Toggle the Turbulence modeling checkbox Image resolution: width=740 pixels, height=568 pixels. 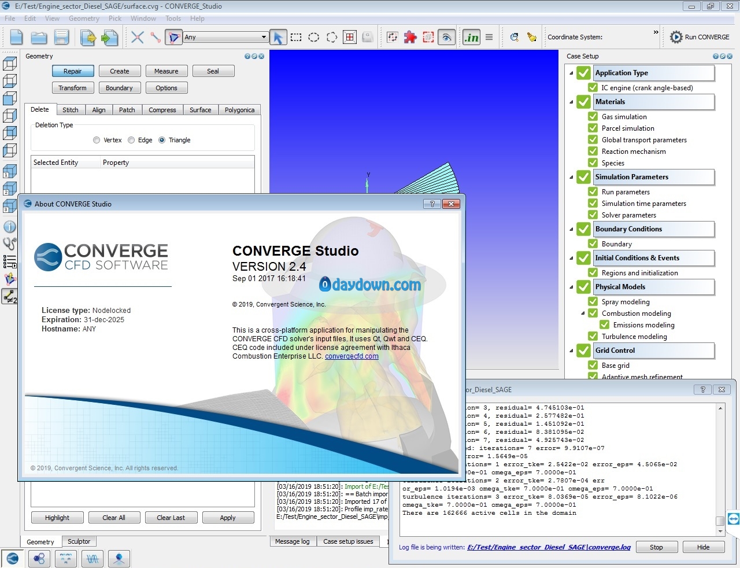pyautogui.click(x=593, y=336)
